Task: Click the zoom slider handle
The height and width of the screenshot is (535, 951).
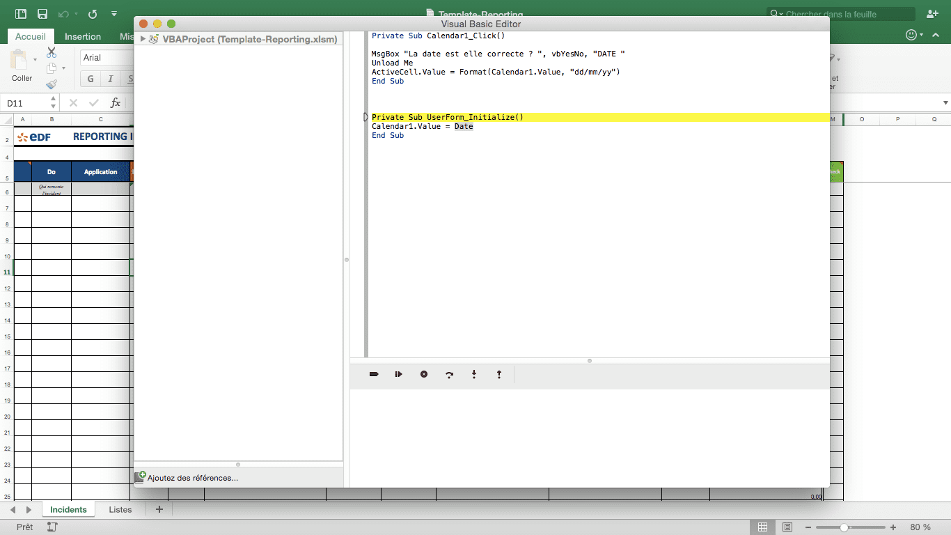Action: point(844,527)
